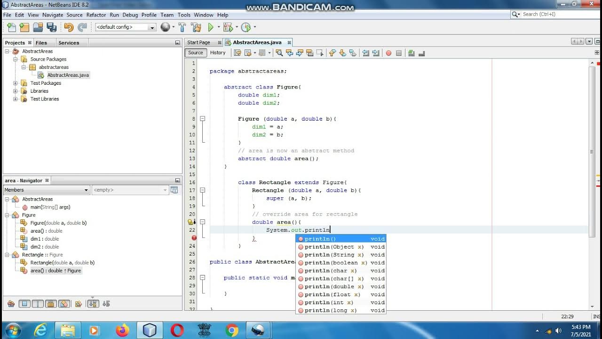Open the Run Project dropdown arrow
Screen dimensions: 602x339
tap(218, 27)
